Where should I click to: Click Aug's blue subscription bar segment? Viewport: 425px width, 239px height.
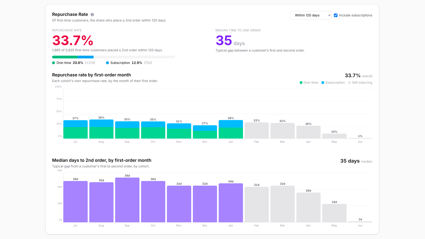point(101,123)
